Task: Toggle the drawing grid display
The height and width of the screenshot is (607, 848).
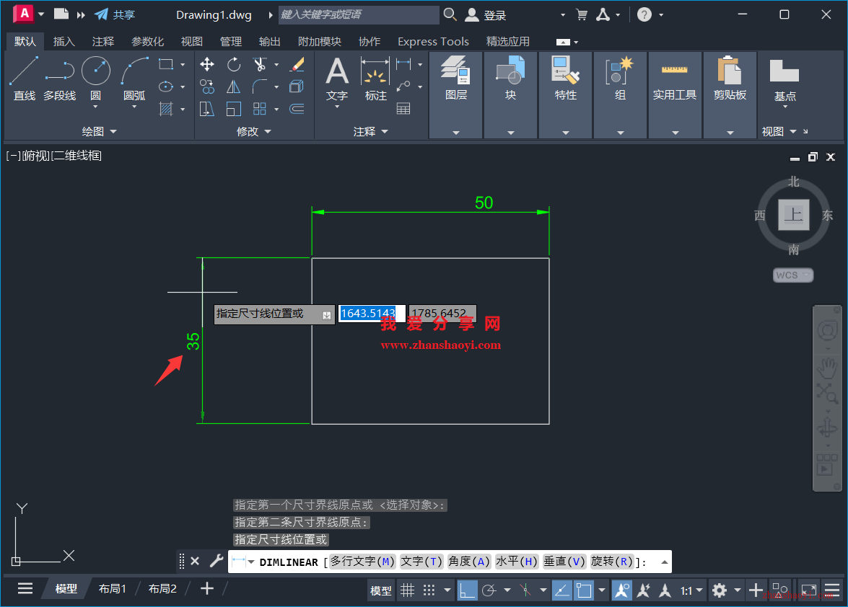Action: point(408,590)
